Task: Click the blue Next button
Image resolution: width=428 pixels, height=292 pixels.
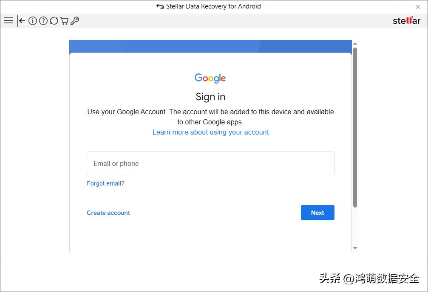Action: (317, 213)
